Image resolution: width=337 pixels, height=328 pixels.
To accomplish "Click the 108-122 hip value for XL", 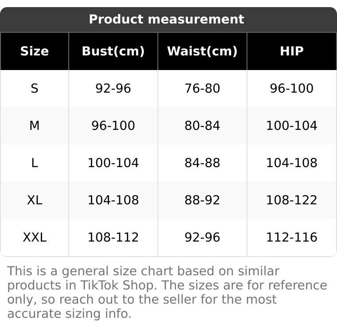I will coord(291,200).
